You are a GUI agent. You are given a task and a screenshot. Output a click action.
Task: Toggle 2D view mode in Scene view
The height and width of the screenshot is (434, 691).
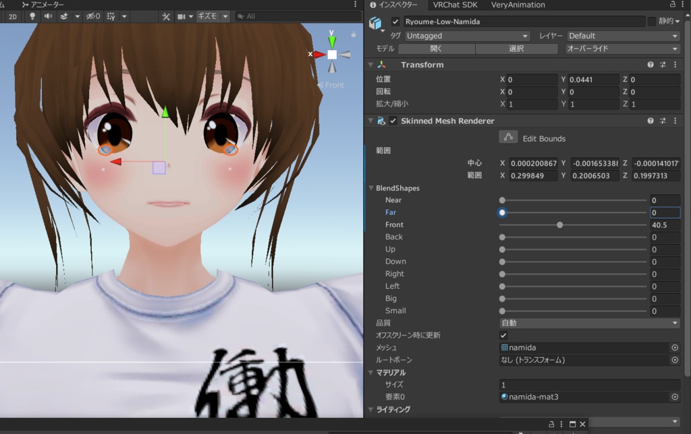(12, 17)
